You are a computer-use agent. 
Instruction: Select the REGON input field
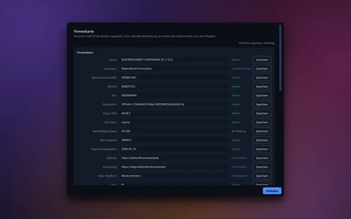[174, 86]
